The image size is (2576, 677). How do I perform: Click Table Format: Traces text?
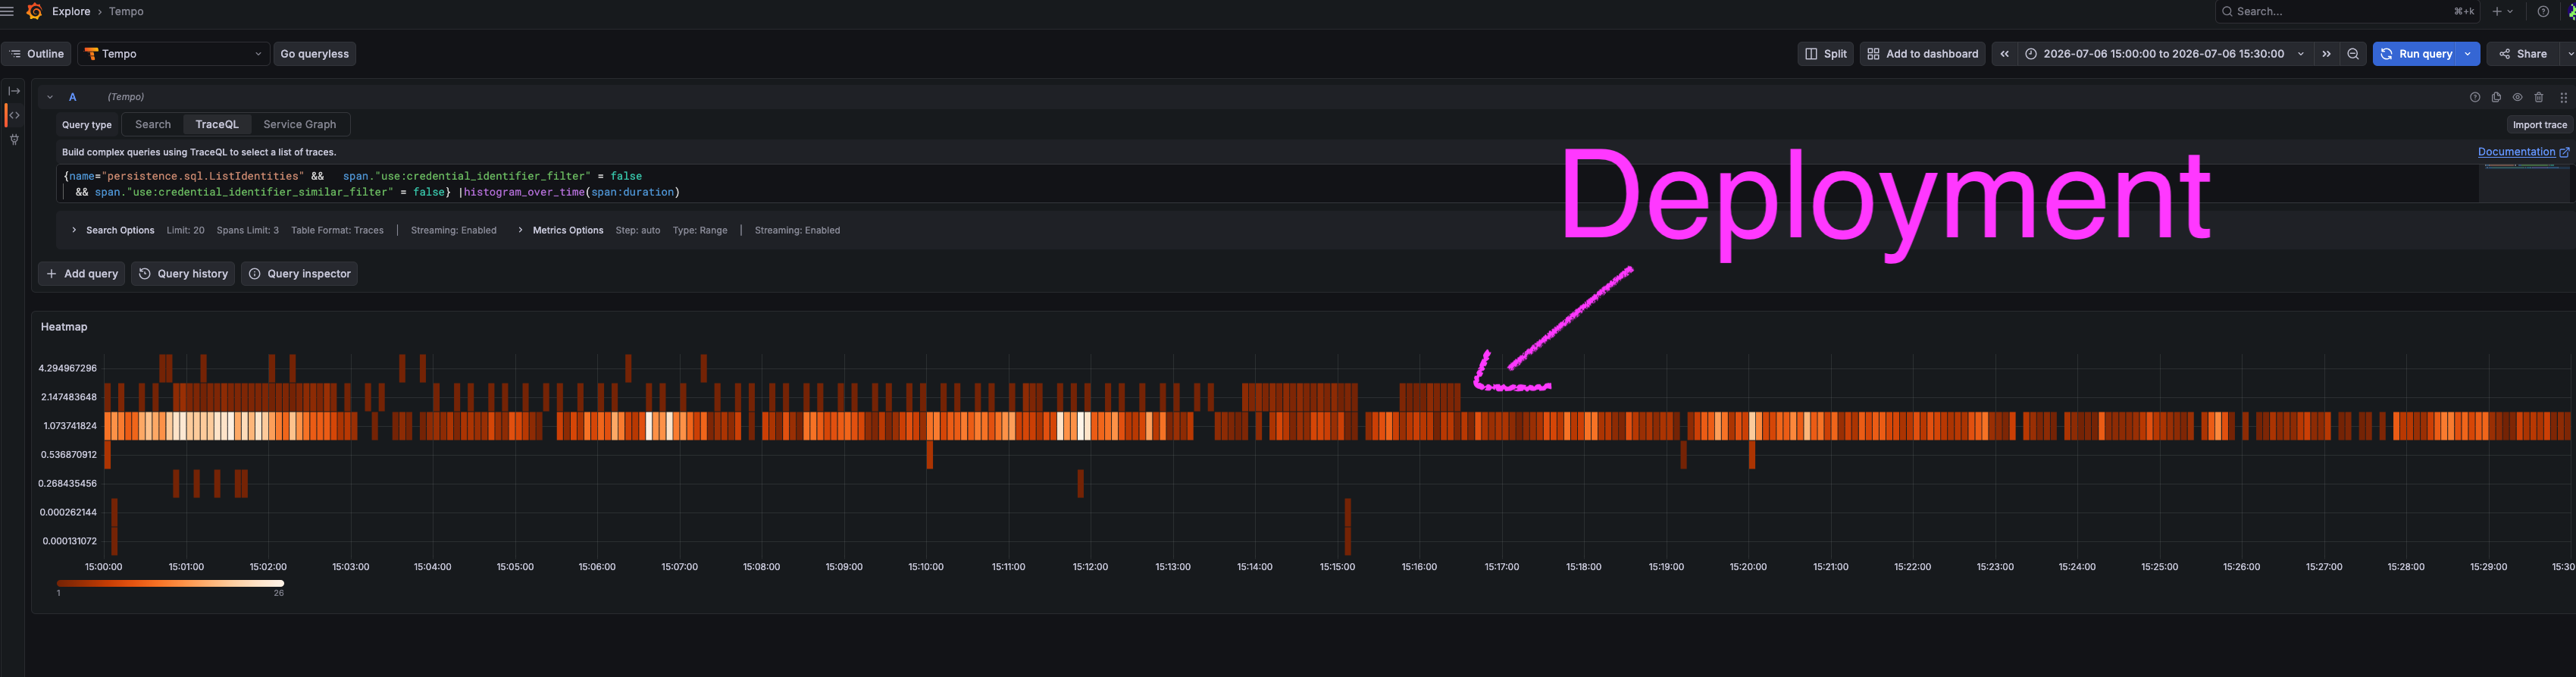[337, 230]
